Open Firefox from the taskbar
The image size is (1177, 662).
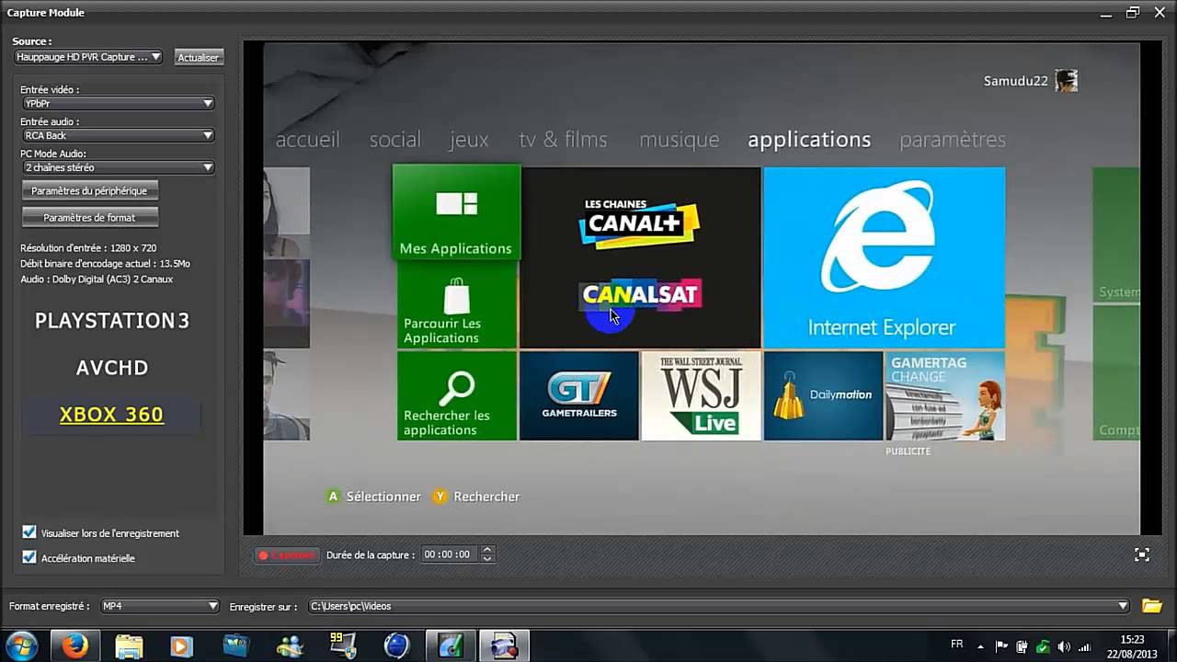click(x=75, y=645)
